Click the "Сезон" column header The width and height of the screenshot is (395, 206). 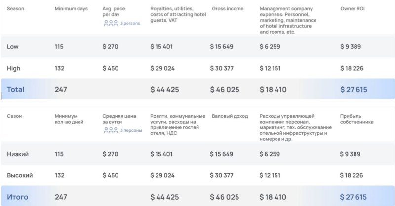(x=15, y=116)
